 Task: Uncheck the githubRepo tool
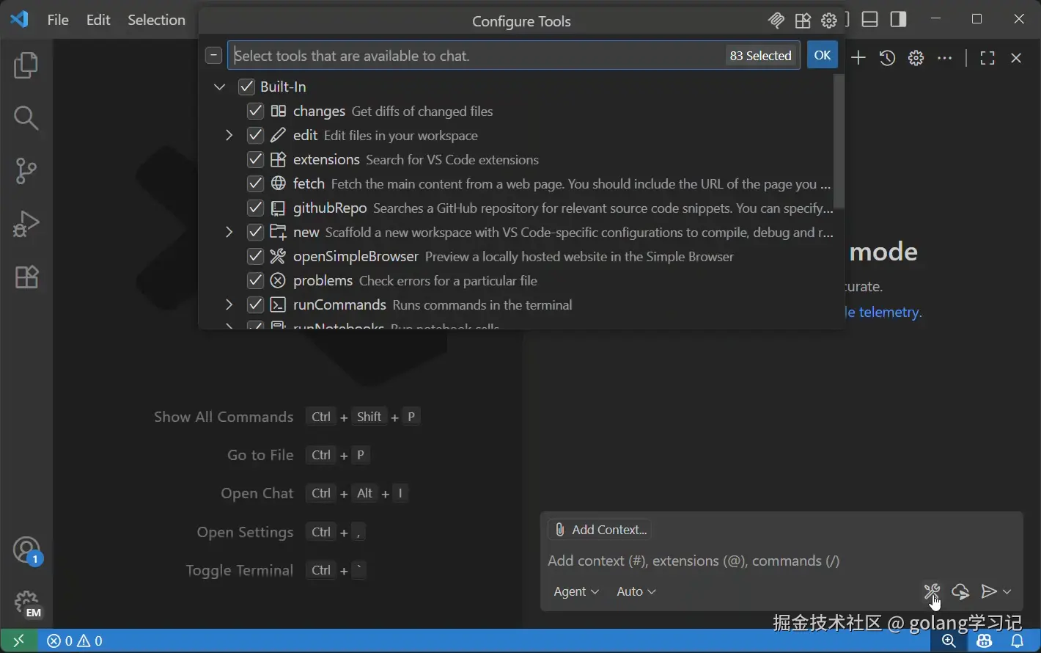coord(255,208)
